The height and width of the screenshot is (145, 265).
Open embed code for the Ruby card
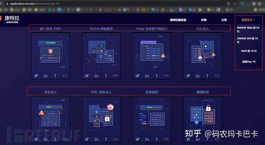[166, 76]
